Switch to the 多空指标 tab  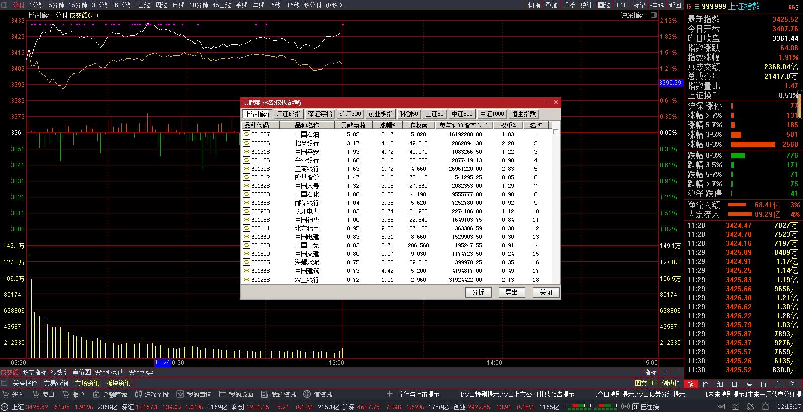pyautogui.click(x=34, y=372)
